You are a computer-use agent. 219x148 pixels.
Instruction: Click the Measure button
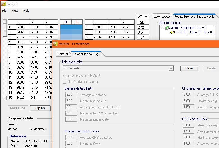point(18,108)
